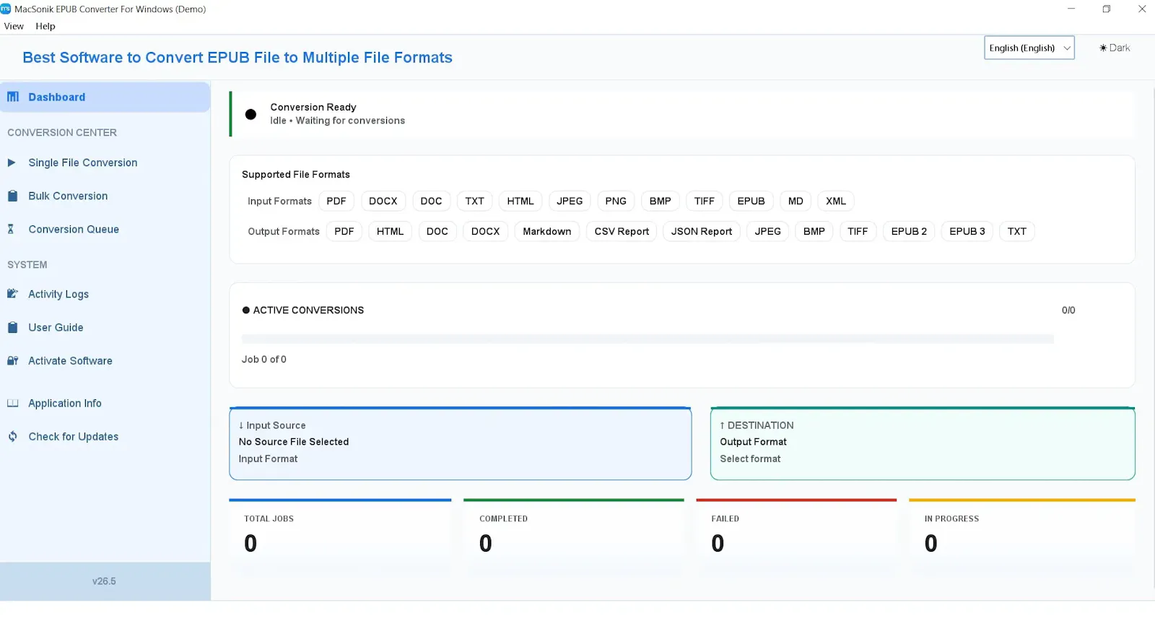Click the input formats TIFF chip
Viewport: 1155px width, 621px height.
click(x=705, y=201)
